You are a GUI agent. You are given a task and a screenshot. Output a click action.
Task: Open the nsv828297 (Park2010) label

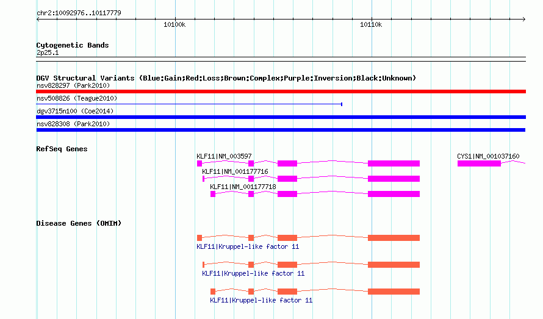73,85
